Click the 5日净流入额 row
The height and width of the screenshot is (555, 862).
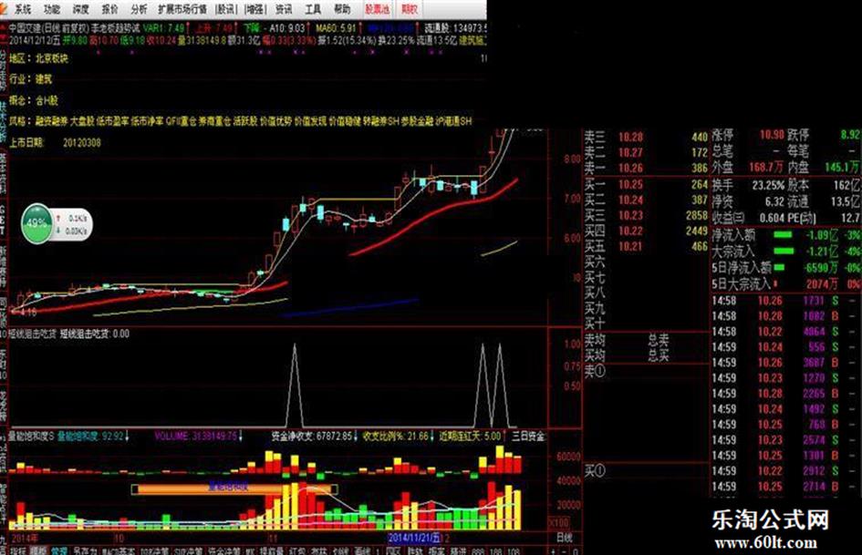[x=786, y=268]
